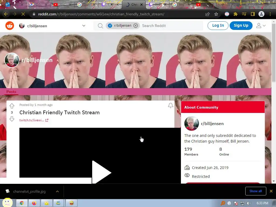The height and width of the screenshot is (207, 276).
Task: Click Created Jun 26, 2019 text
Action: (x=210, y=168)
